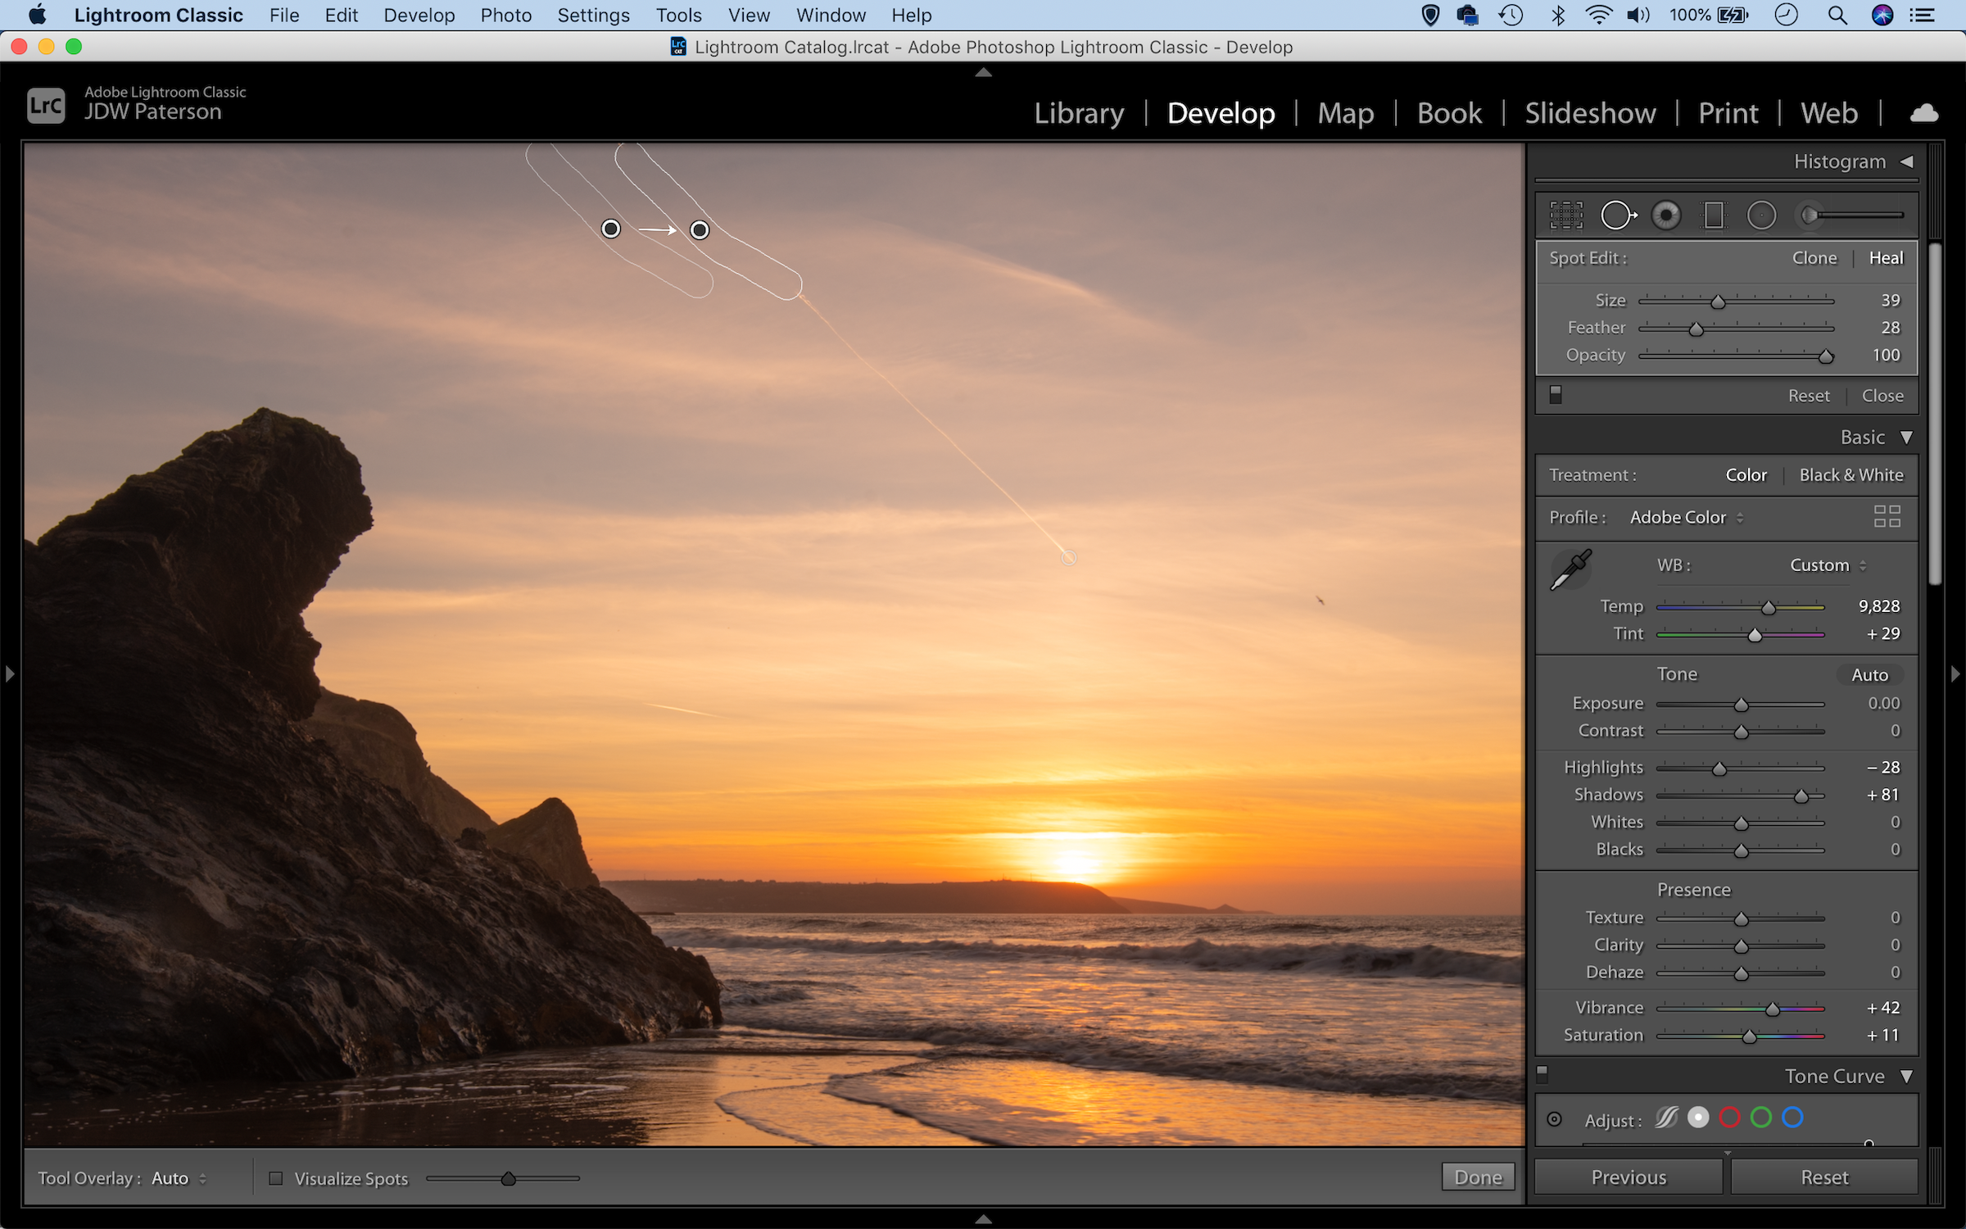
Task: Open Siri from menu bar
Action: (1882, 16)
